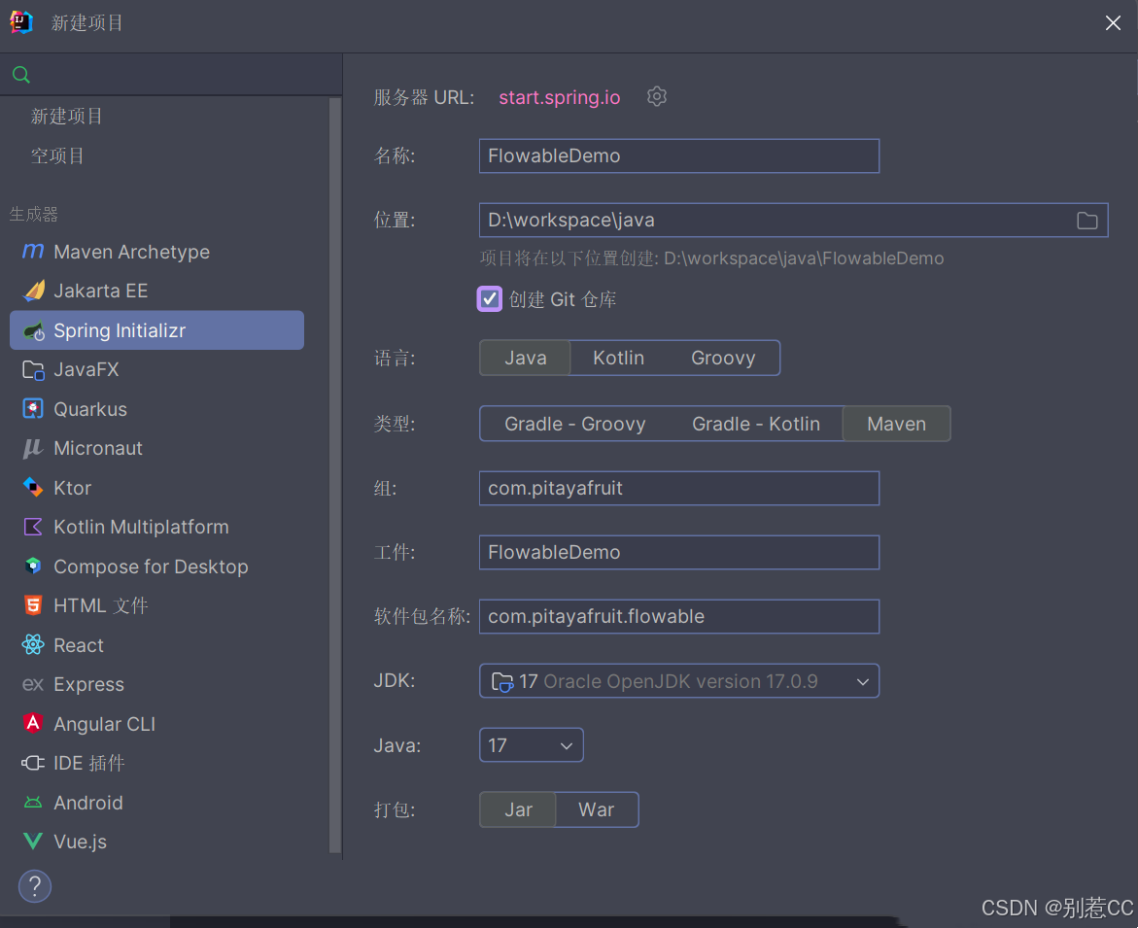Browse location with the folder icon

(x=1086, y=221)
